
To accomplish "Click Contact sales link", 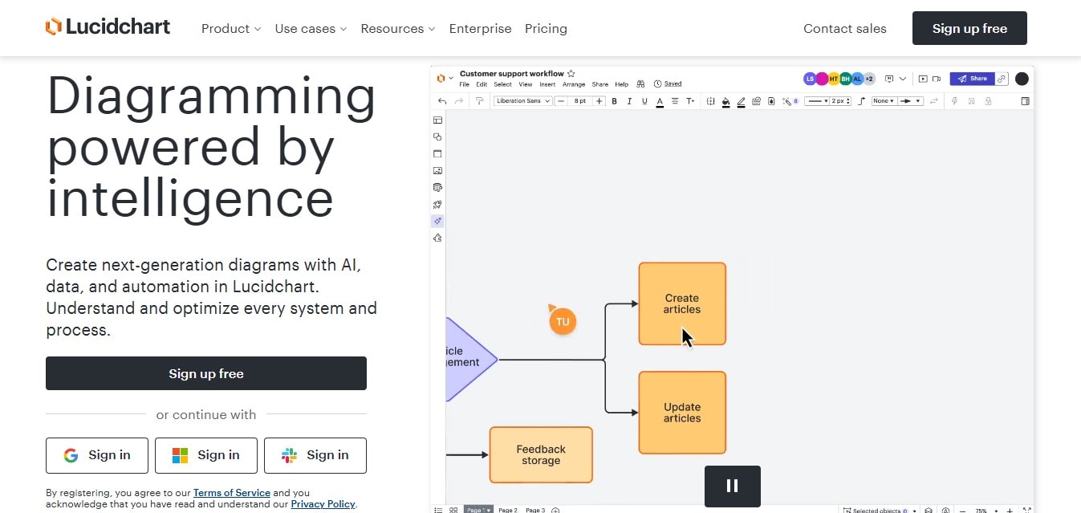I will click(845, 28).
